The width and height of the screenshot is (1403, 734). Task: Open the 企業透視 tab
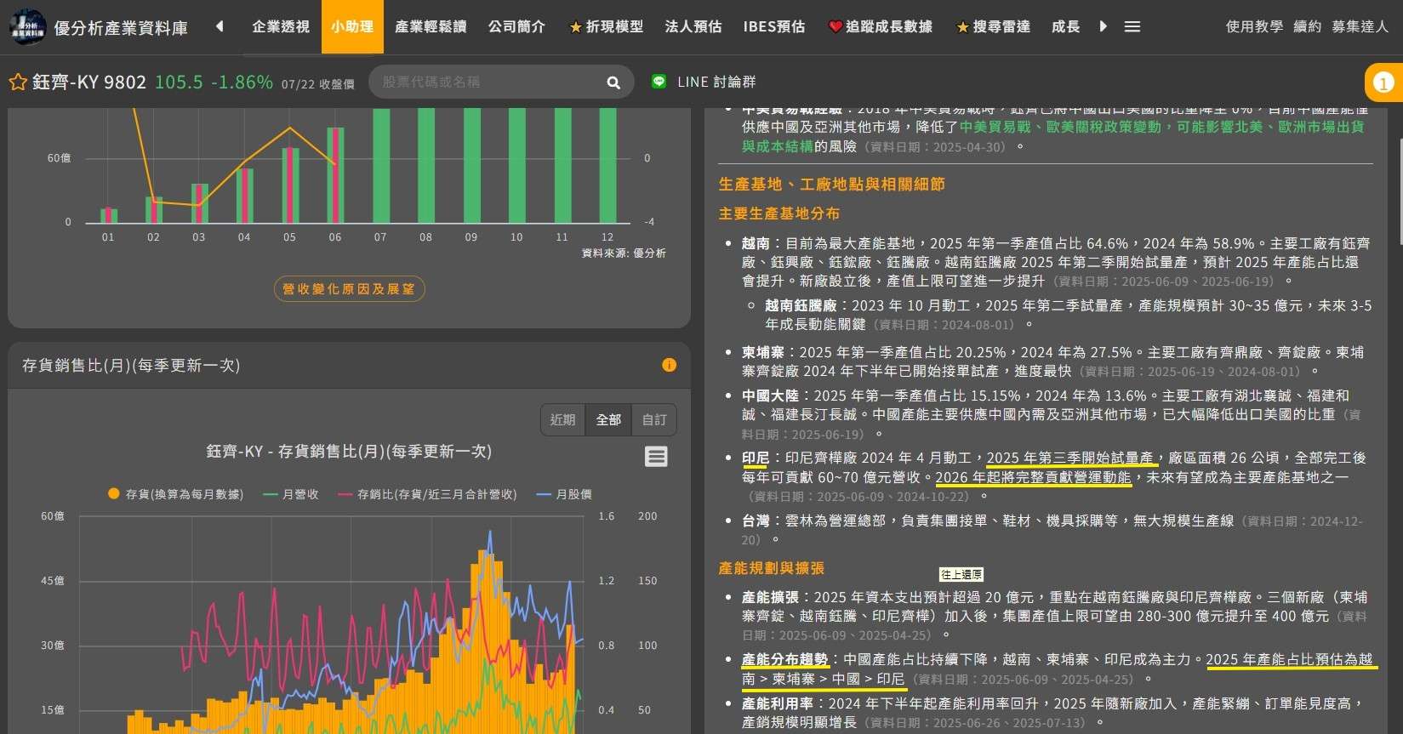pyautogui.click(x=281, y=27)
